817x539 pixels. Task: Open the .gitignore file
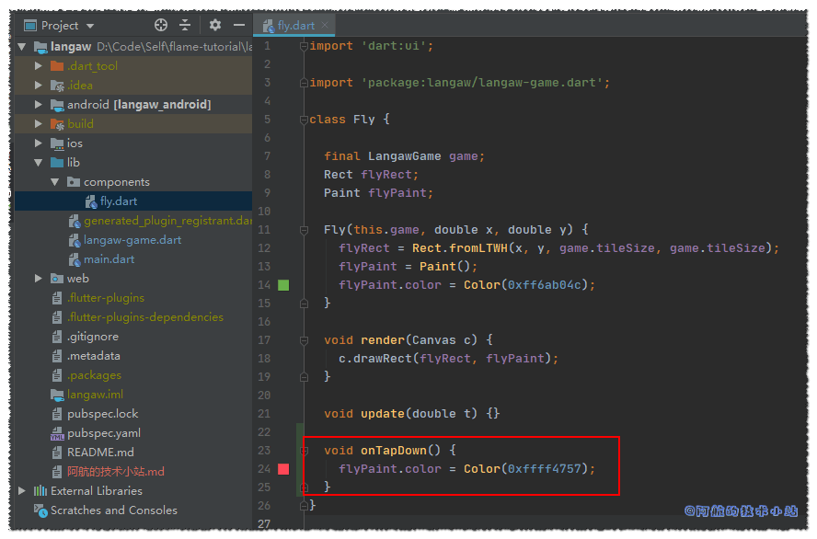(92, 337)
